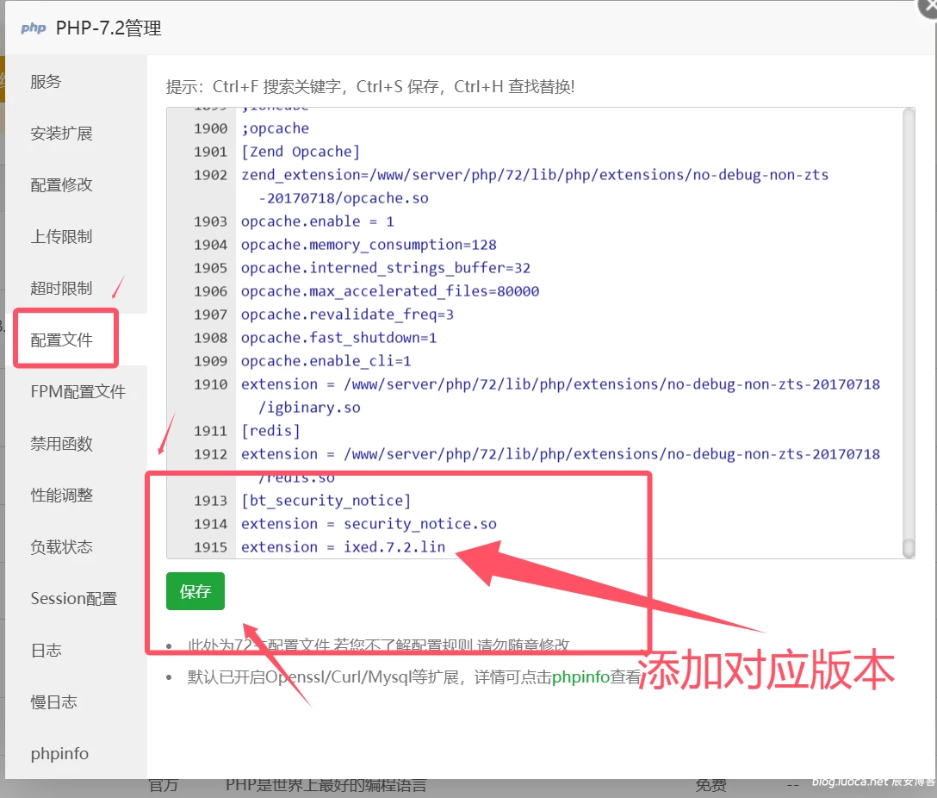The image size is (937, 798).
Task: Switch to 安装扩展 tab
Action: click(61, 134)
